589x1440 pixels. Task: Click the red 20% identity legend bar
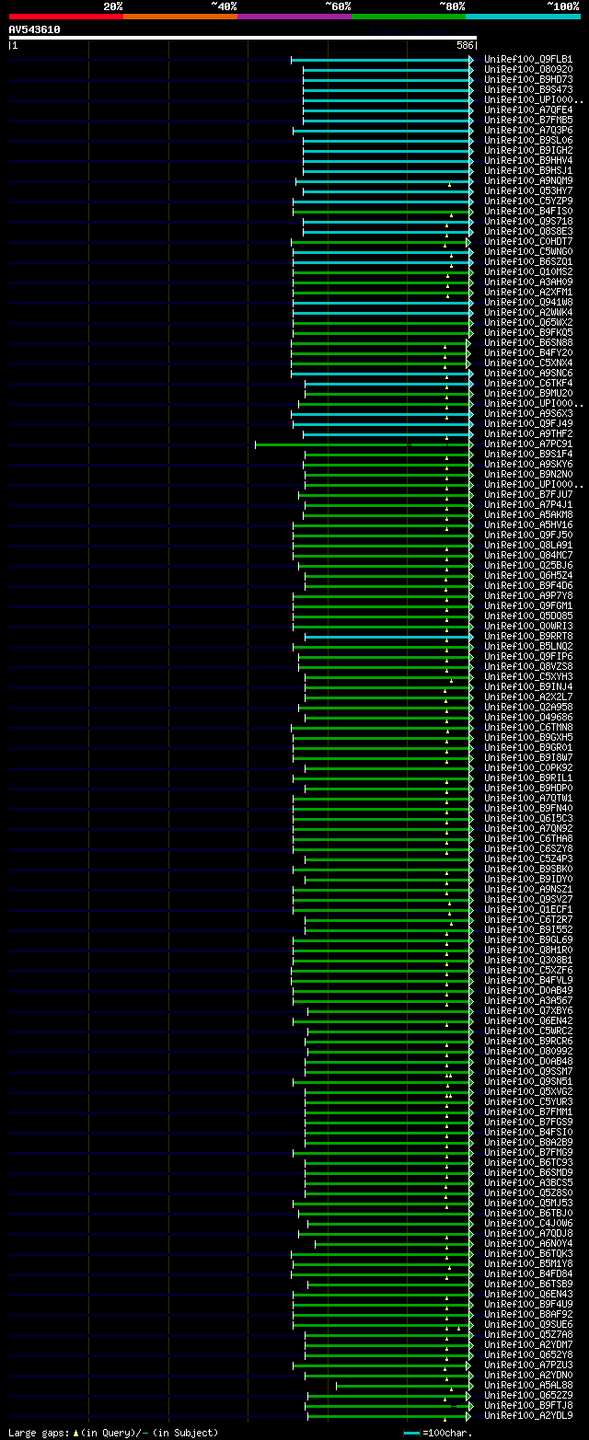pyautogui.click(x=65, y=16)
